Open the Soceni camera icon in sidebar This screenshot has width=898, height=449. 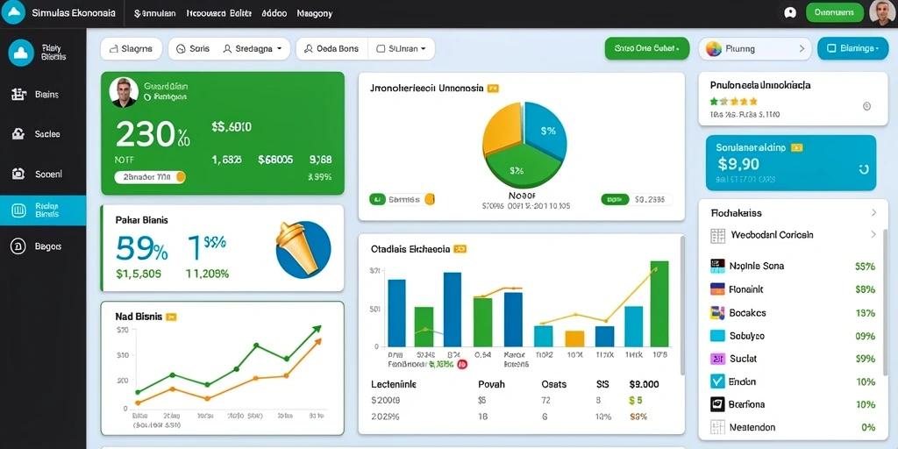click(18, 173)
